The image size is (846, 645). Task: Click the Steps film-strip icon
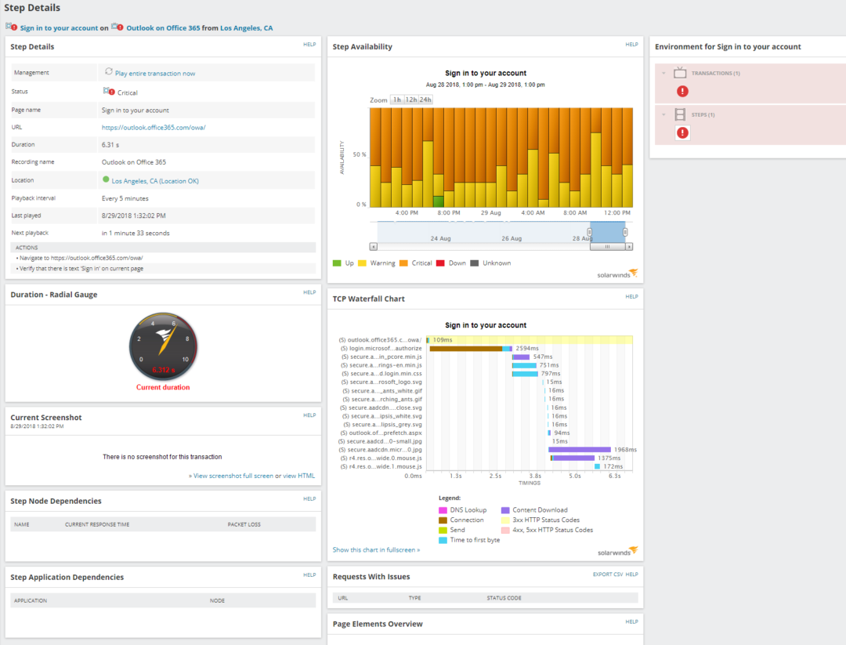[681, 114]
